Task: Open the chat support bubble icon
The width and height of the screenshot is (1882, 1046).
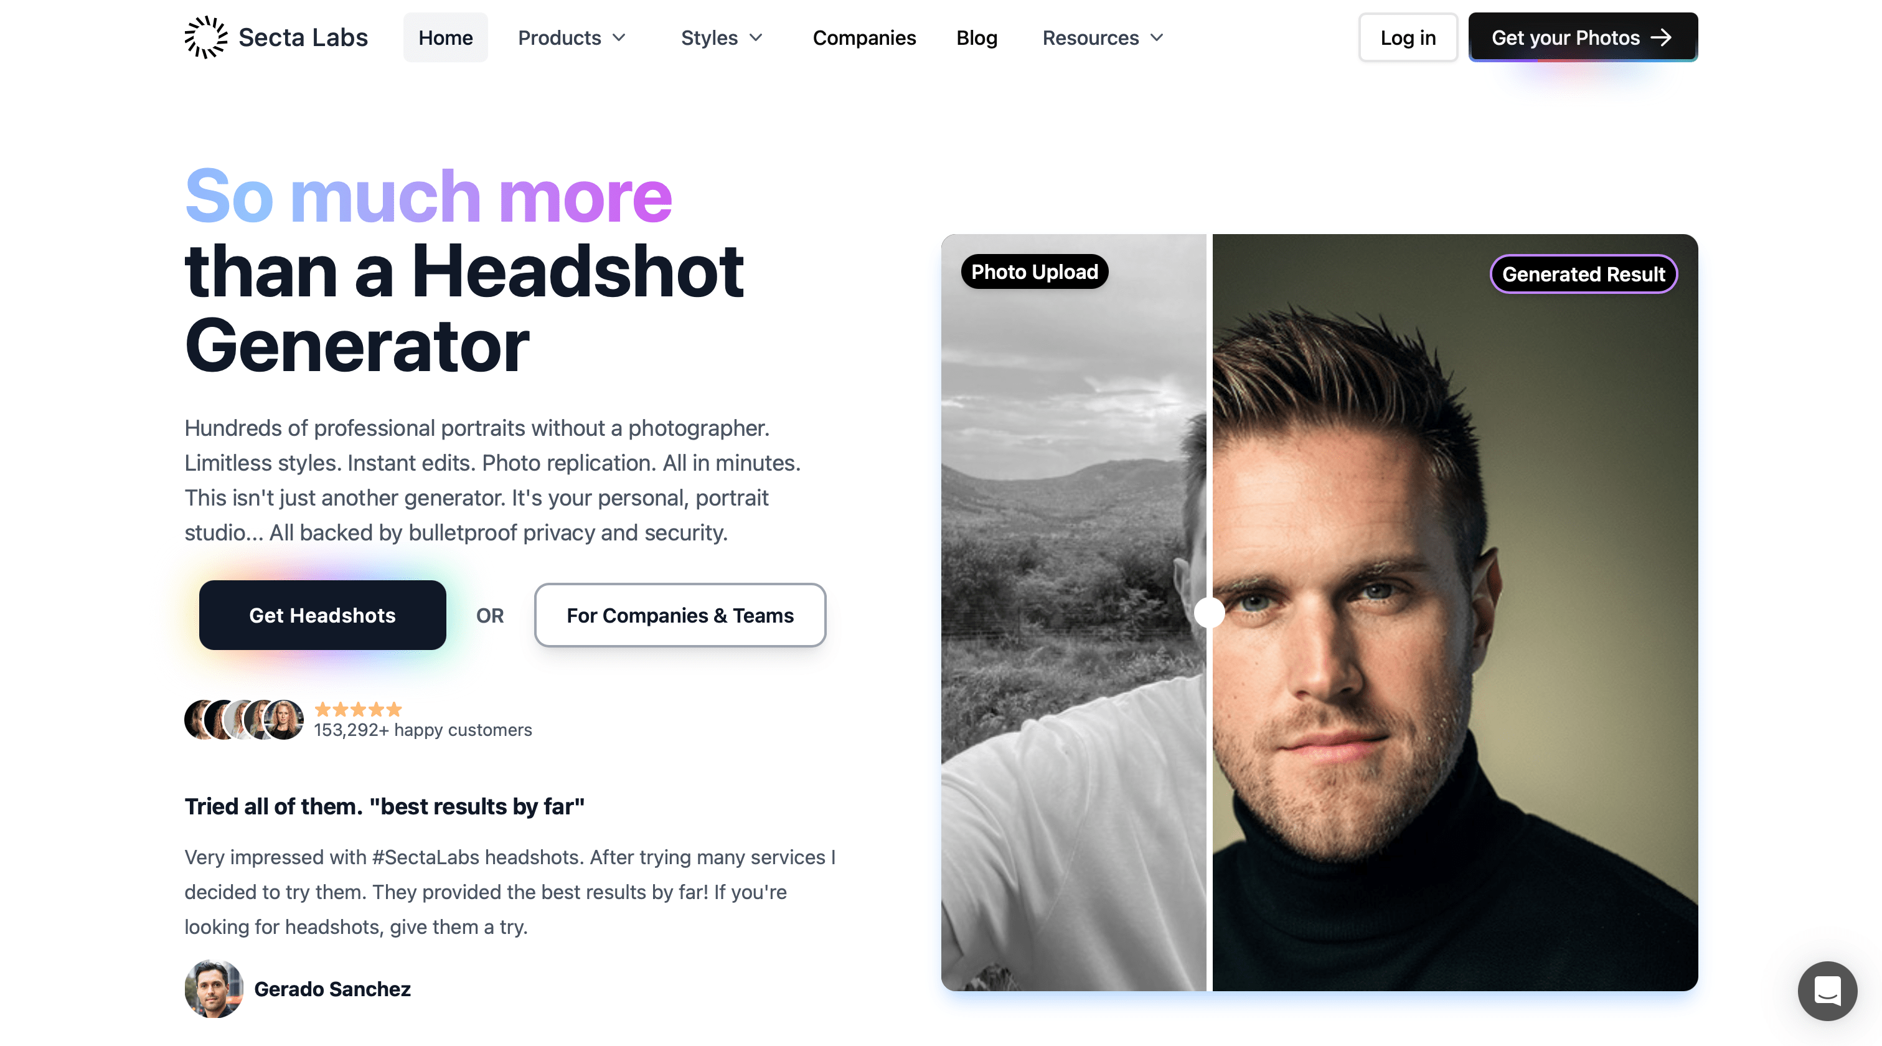Action: (x=1827, y=991)
